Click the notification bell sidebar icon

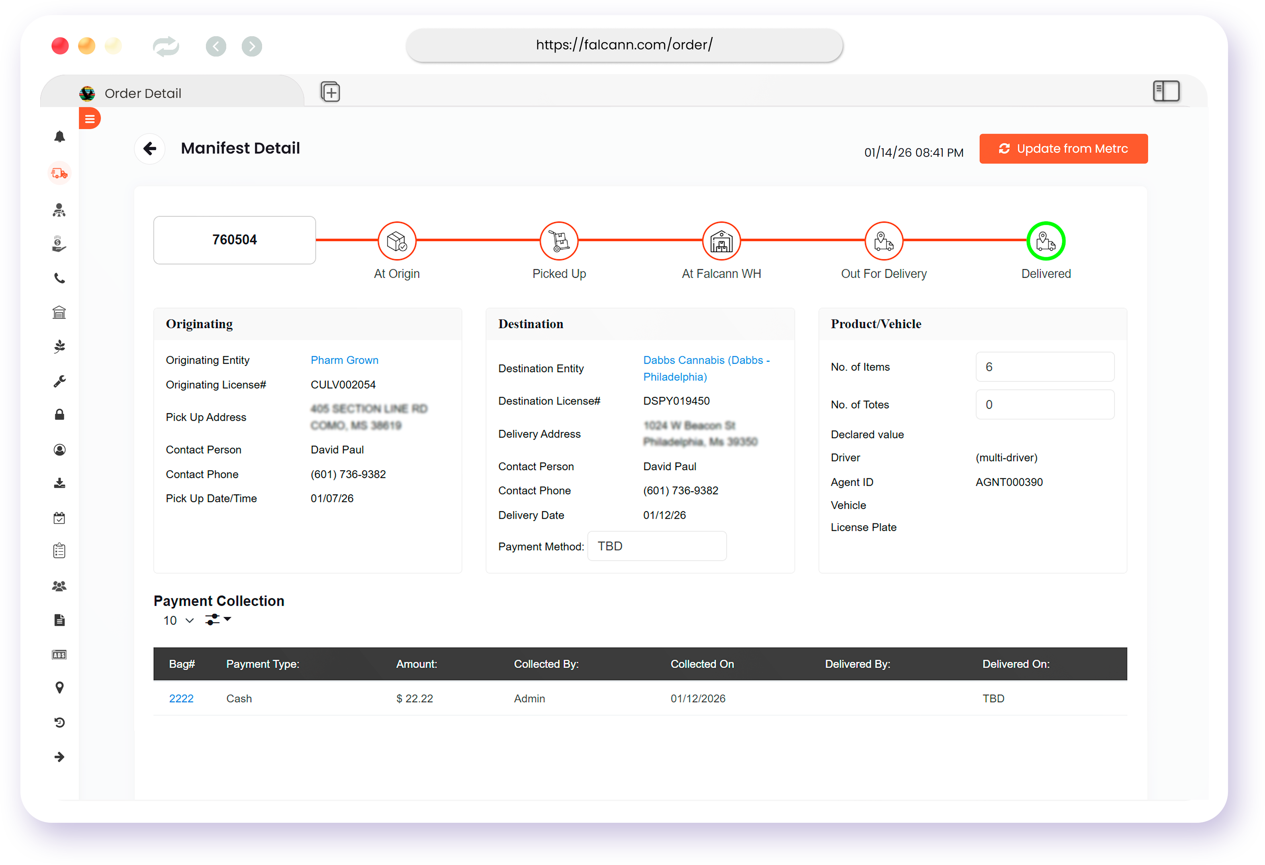tap(59, 137)
